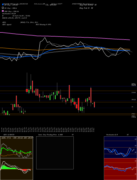Click the 'ADX signal:' label
137x180 pixels.
pyautogui.click(x=7, y=25)
